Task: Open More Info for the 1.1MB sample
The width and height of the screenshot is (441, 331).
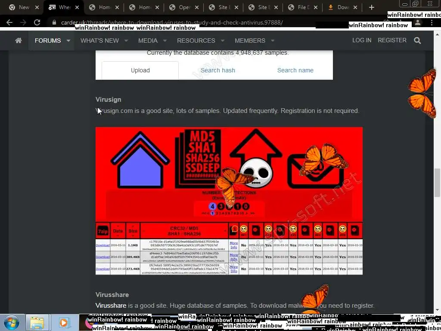Action: click(x=234, y=245)
